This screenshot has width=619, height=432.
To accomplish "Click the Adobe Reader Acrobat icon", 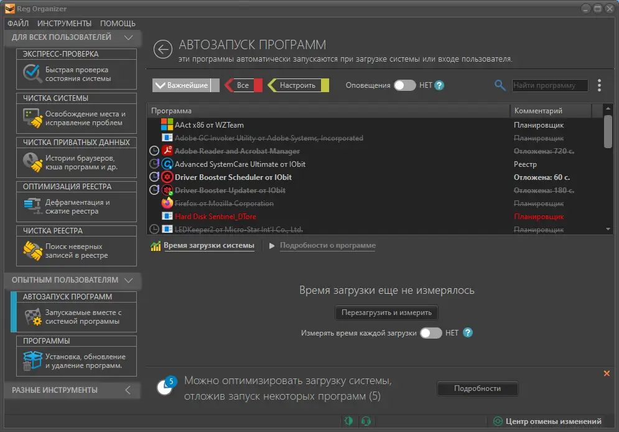I will (167, 151).
